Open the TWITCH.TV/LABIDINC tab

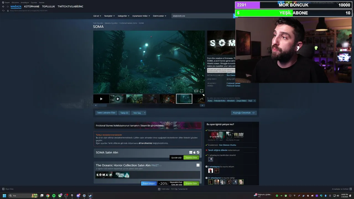pyautogui.click(x=71, y=6)
